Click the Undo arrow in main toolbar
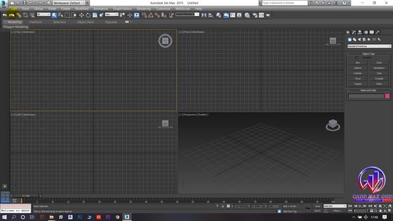The image size is (393, 221). click(4, 15)
